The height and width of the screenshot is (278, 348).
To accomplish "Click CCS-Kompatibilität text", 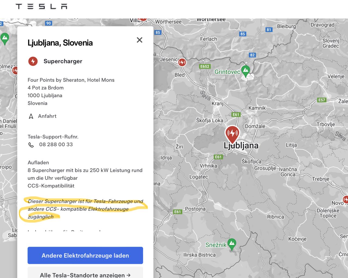I will pos(51,186).
